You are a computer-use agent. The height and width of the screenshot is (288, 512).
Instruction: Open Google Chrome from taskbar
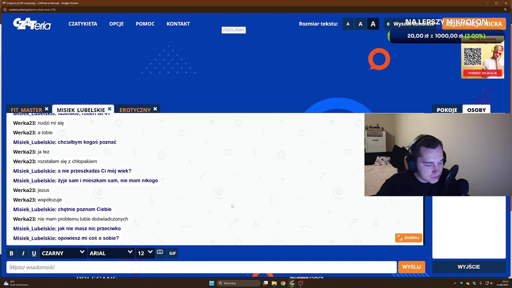(x=283, y=283)
